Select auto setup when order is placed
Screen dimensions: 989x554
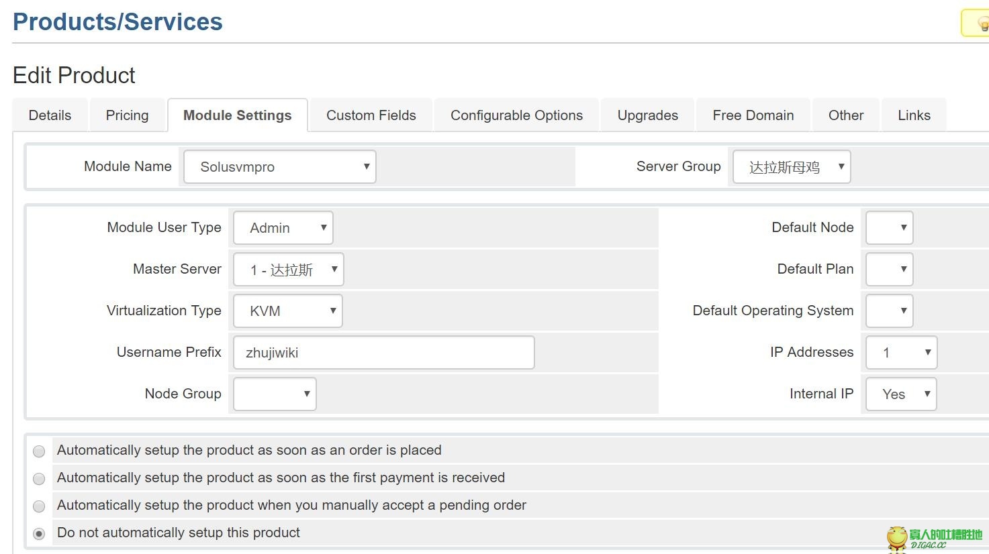pos(39,451)
